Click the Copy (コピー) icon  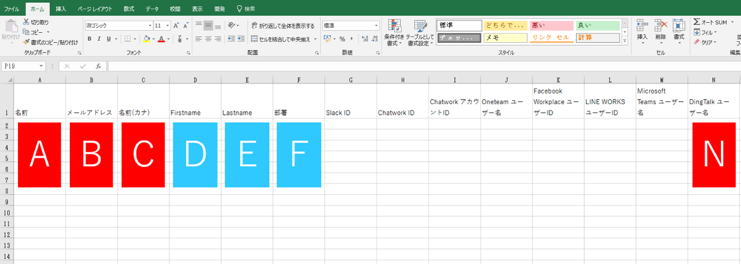(x=26, y=32)
